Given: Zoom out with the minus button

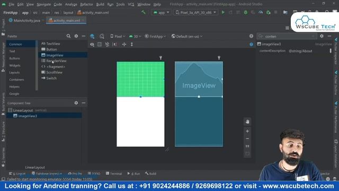Looking at the screenshot, I should (247, 138).
